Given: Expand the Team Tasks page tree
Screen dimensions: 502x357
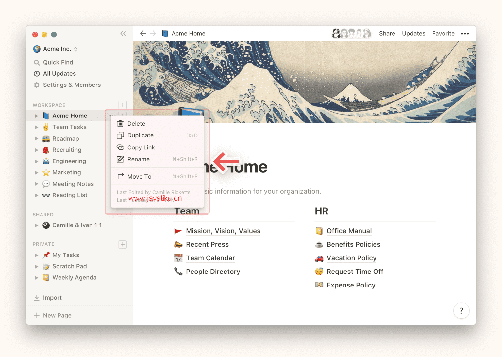Looking at the screenshot, I should 37,127.
